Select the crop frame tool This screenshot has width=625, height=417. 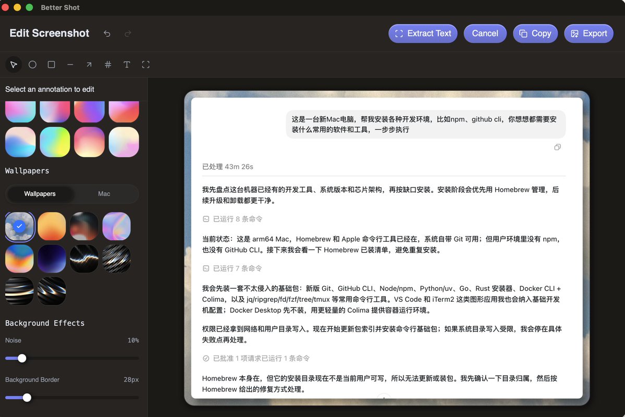coord(146,65)
